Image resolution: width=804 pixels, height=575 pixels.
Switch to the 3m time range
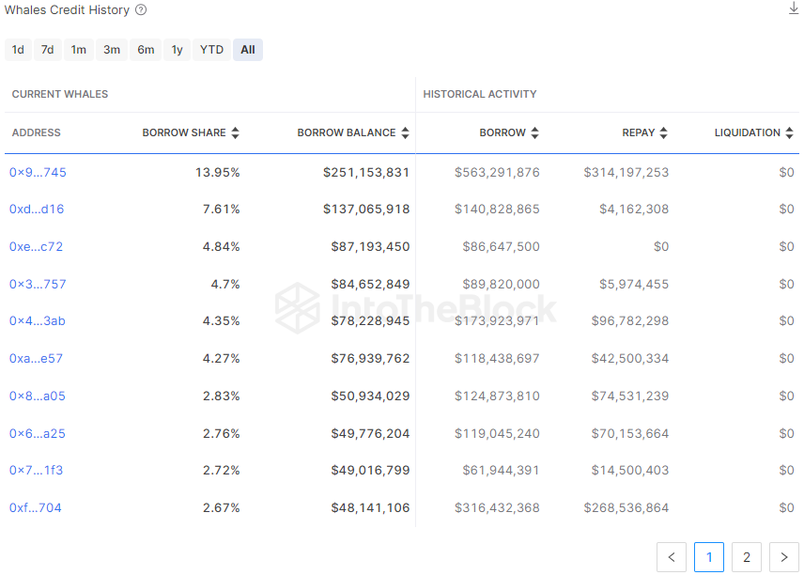click(112, 50)
